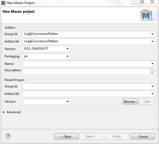Click the Artifact Group Id text Log4jConversionPattern
Screen dimensions: 159x144
point(41,34)
